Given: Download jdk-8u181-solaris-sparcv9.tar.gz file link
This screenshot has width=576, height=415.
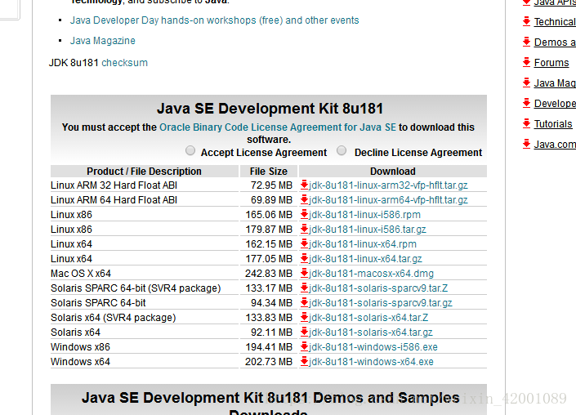Looking at the screenshot, I should pyautogui.click(x=381, y=303).
